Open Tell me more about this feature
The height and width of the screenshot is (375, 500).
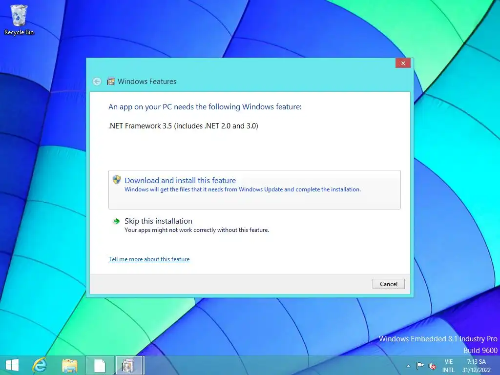click(149, 259)
